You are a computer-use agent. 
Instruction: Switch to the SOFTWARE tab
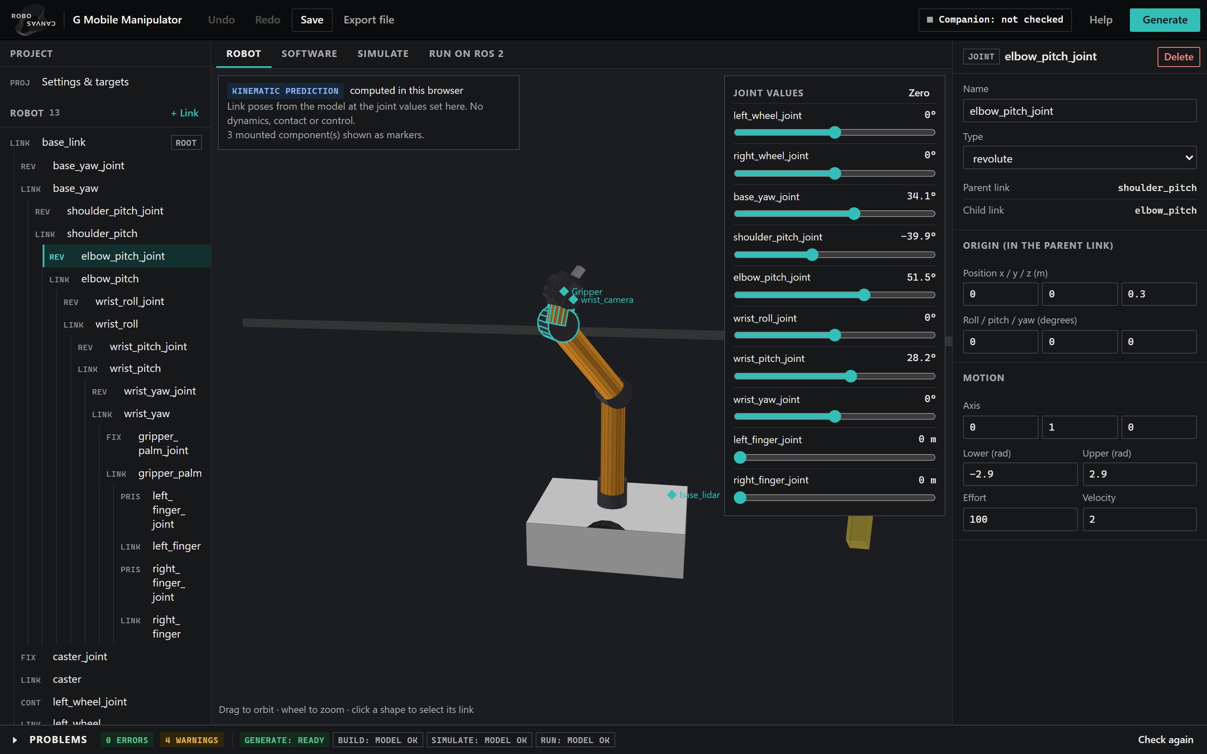tap(309, 54)
